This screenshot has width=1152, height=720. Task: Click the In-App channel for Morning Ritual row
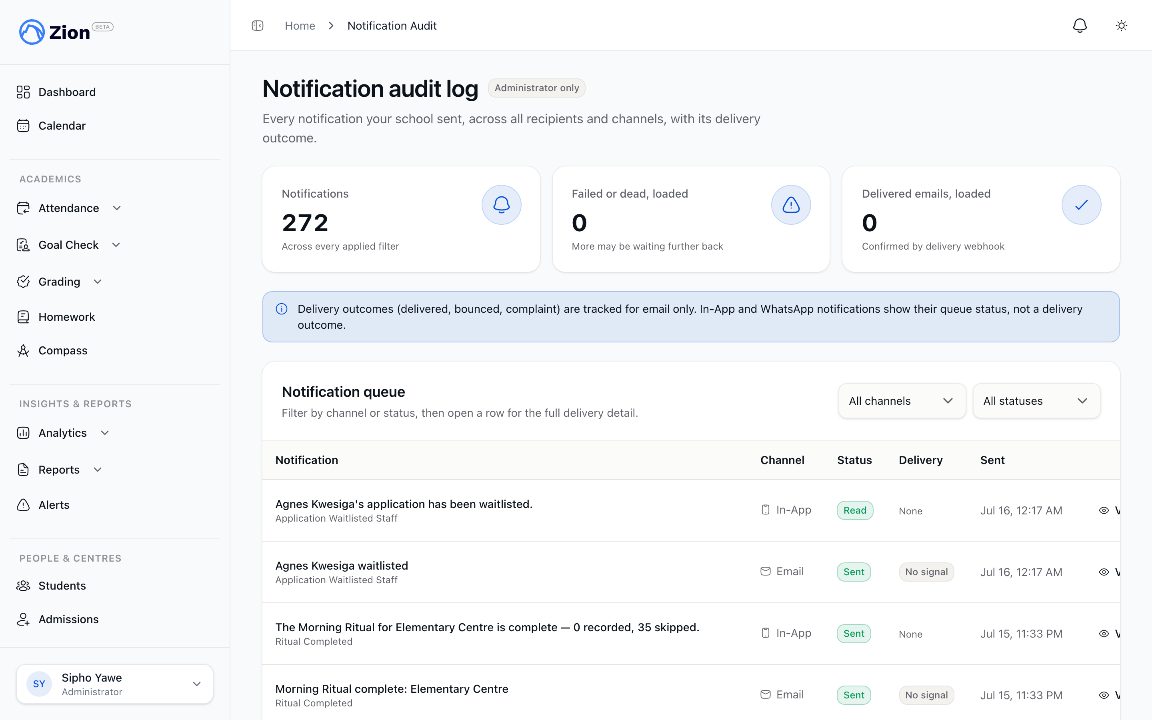(x=786, y=633)
